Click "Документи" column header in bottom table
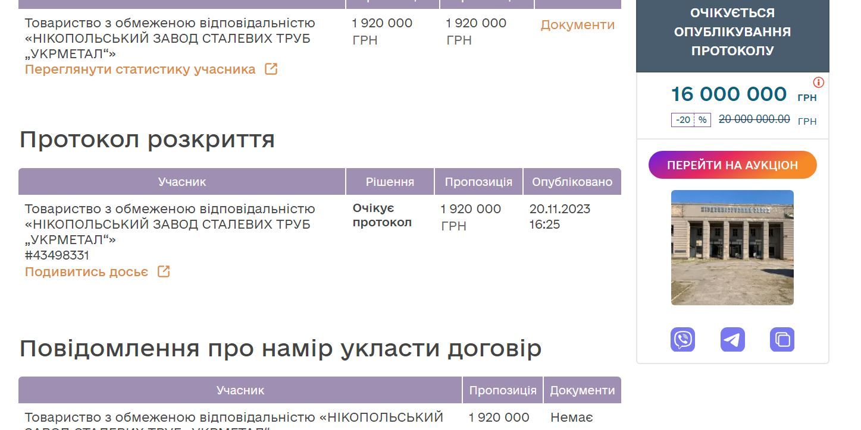This screenshot has width=861, height=430. [x=582, y=390]
